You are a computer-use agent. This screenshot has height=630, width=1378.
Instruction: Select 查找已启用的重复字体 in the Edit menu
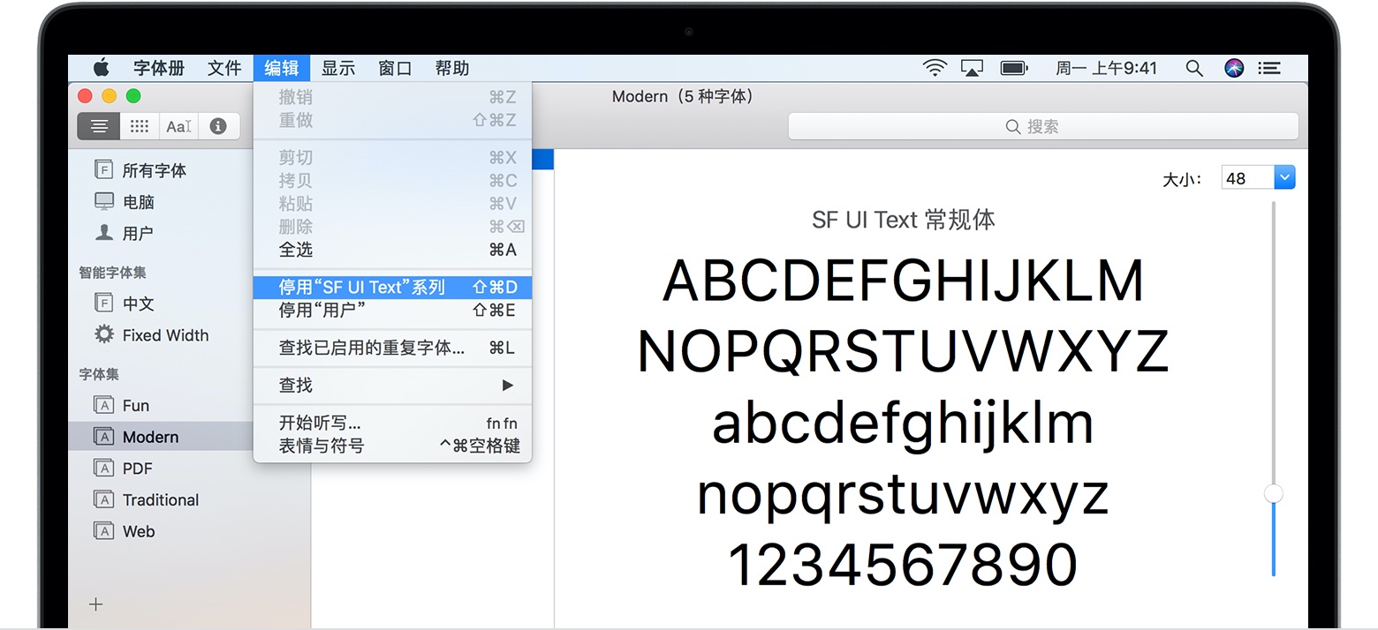click(x=371, y=348)
